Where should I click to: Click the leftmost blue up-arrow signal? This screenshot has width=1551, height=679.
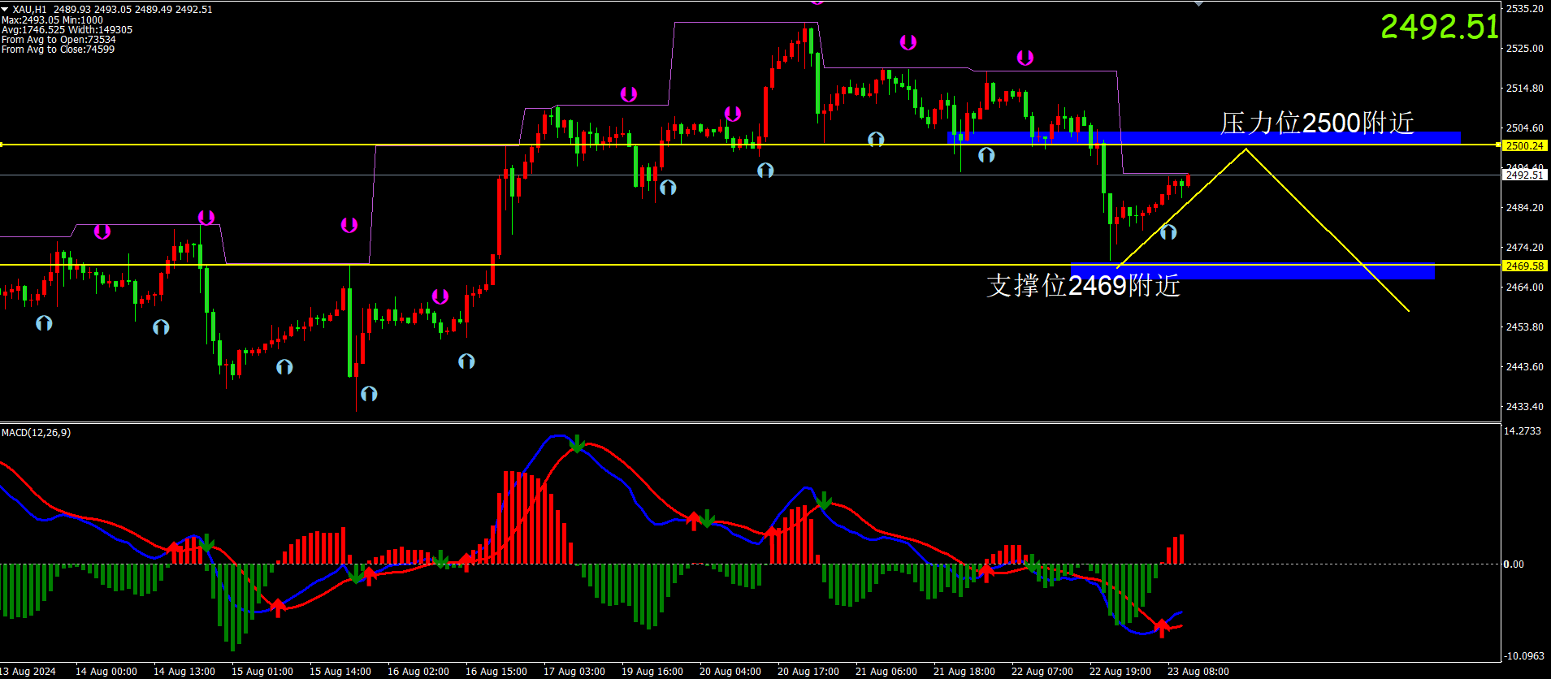44,323
